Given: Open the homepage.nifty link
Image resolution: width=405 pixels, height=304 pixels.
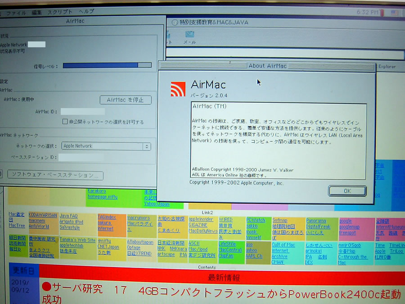Looking at the screenshot, I should tap(102, 197).
